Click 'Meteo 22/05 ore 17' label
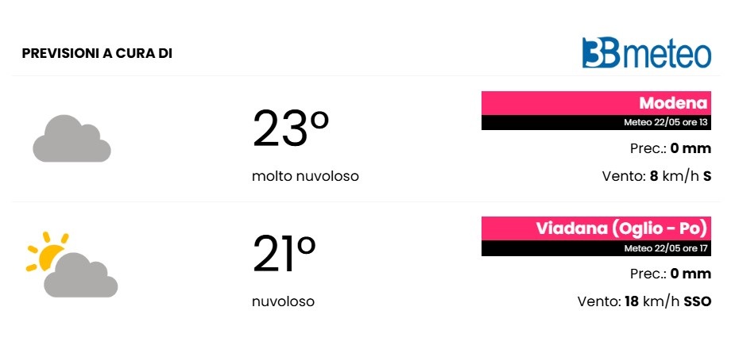The width and height of the screenshot is (739, 349). tap(665, 248)
